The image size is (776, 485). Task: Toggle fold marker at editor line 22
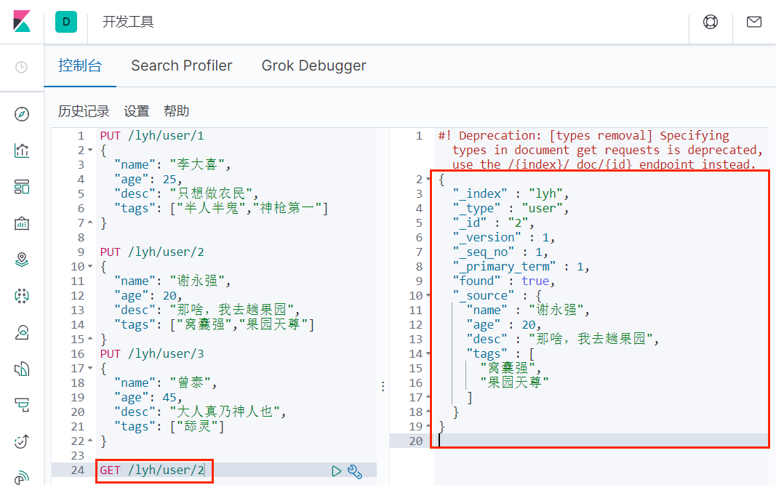[90, 441]
